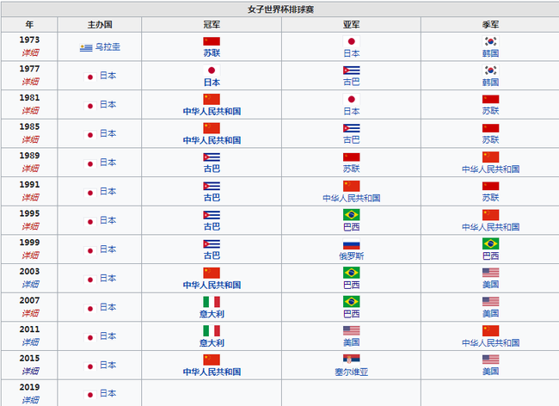
Task: Open the 详细 link under 2015
Action: coord(30,371)
